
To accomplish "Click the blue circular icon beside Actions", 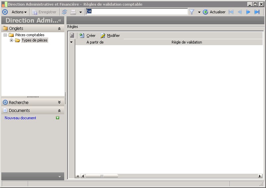I will pyautogui.click(x=5, y=12).
